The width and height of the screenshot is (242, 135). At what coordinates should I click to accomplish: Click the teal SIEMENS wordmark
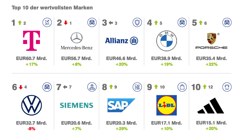point(77,105)
